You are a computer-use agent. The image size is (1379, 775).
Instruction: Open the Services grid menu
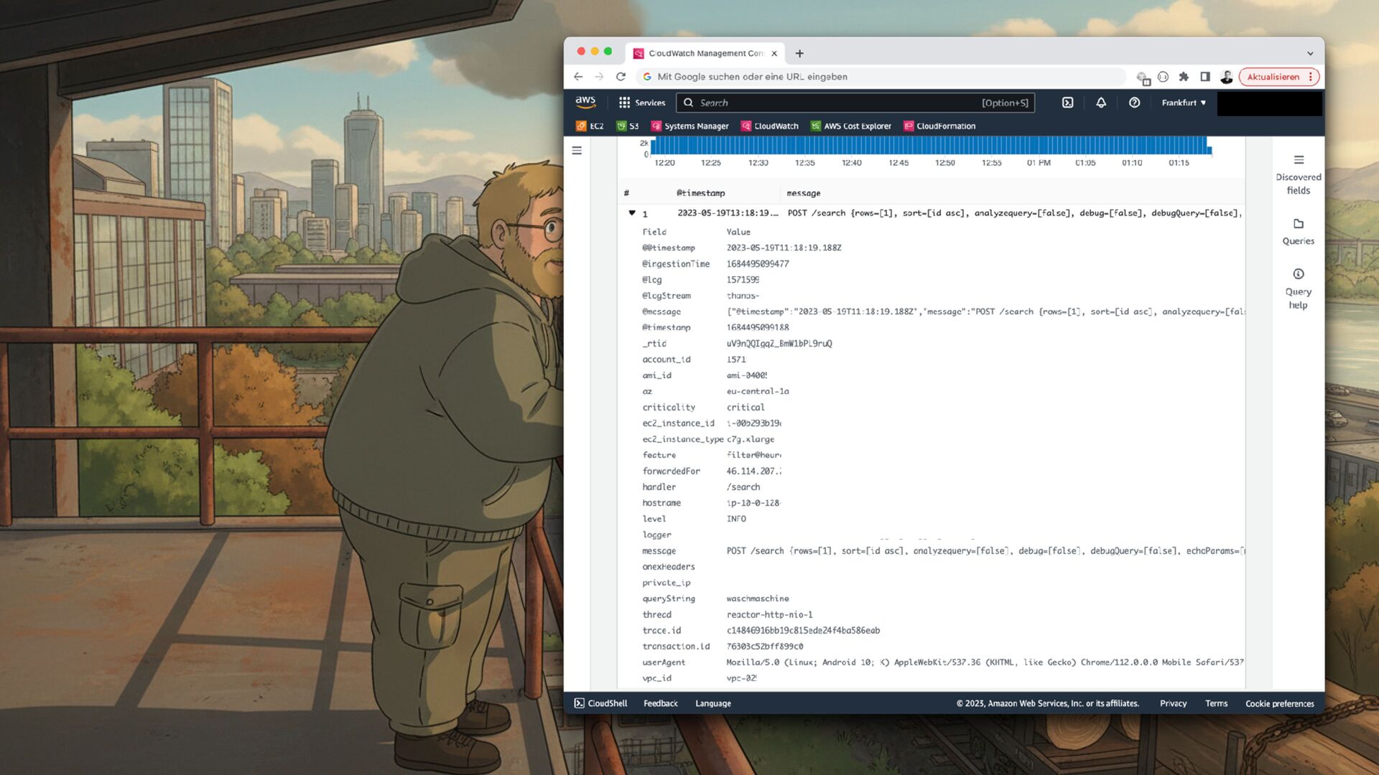click(x=642, y=103)
